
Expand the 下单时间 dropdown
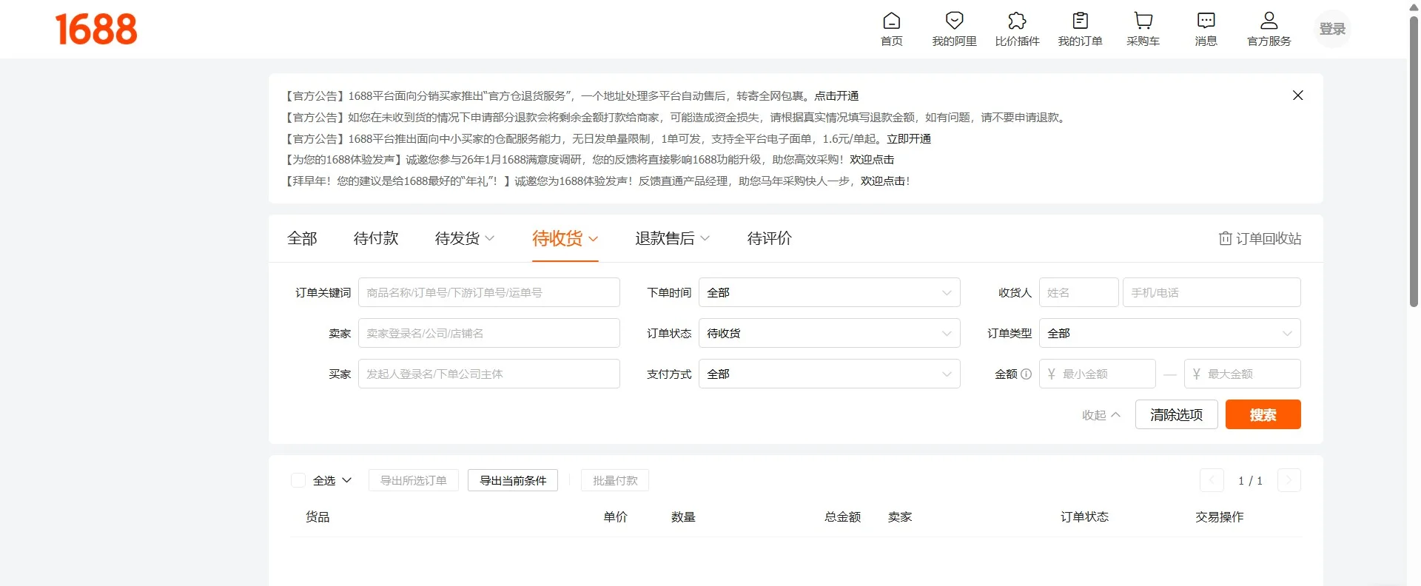(x=829, y=292)
